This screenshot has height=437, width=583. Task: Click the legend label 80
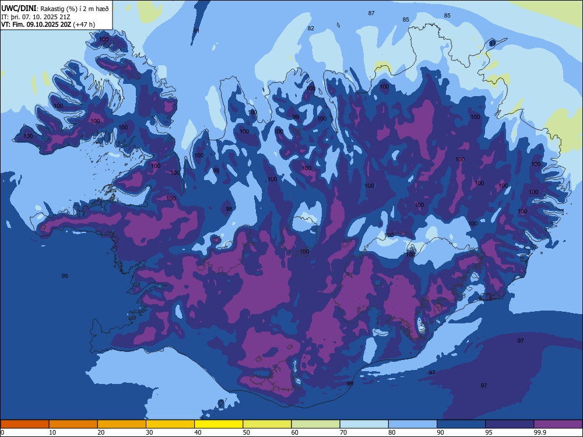point(392,432)
